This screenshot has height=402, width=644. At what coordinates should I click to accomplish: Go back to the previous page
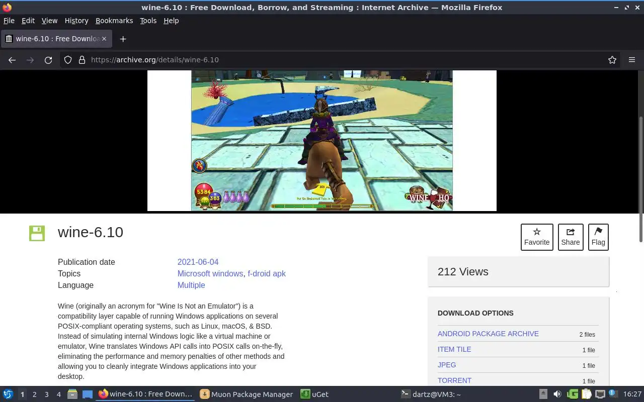(12, 60)
